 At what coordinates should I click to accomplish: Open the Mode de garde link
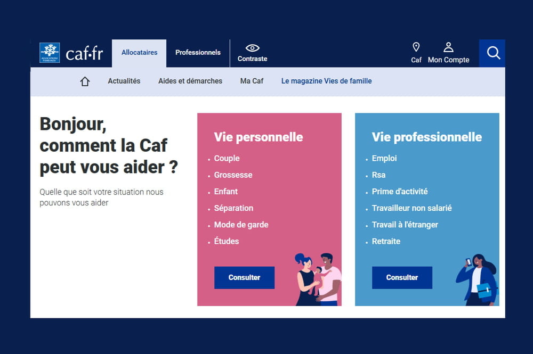tap(241, 225)
